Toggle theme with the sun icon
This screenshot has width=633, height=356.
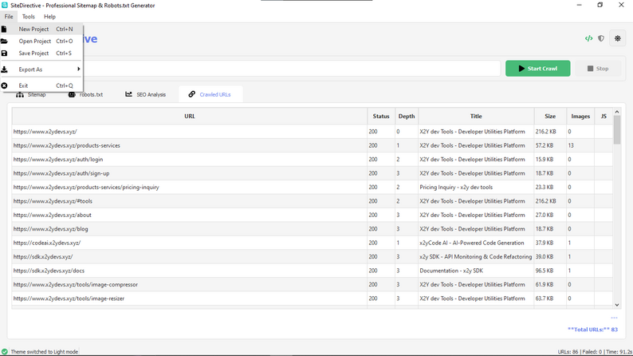pyautogui.click(x=618, y=38)
